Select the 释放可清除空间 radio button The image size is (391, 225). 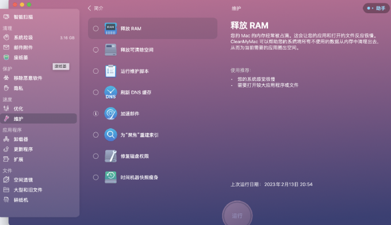coord(96,49)
